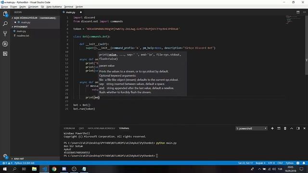Kill the terminal with trash icon

coord(285,128)
